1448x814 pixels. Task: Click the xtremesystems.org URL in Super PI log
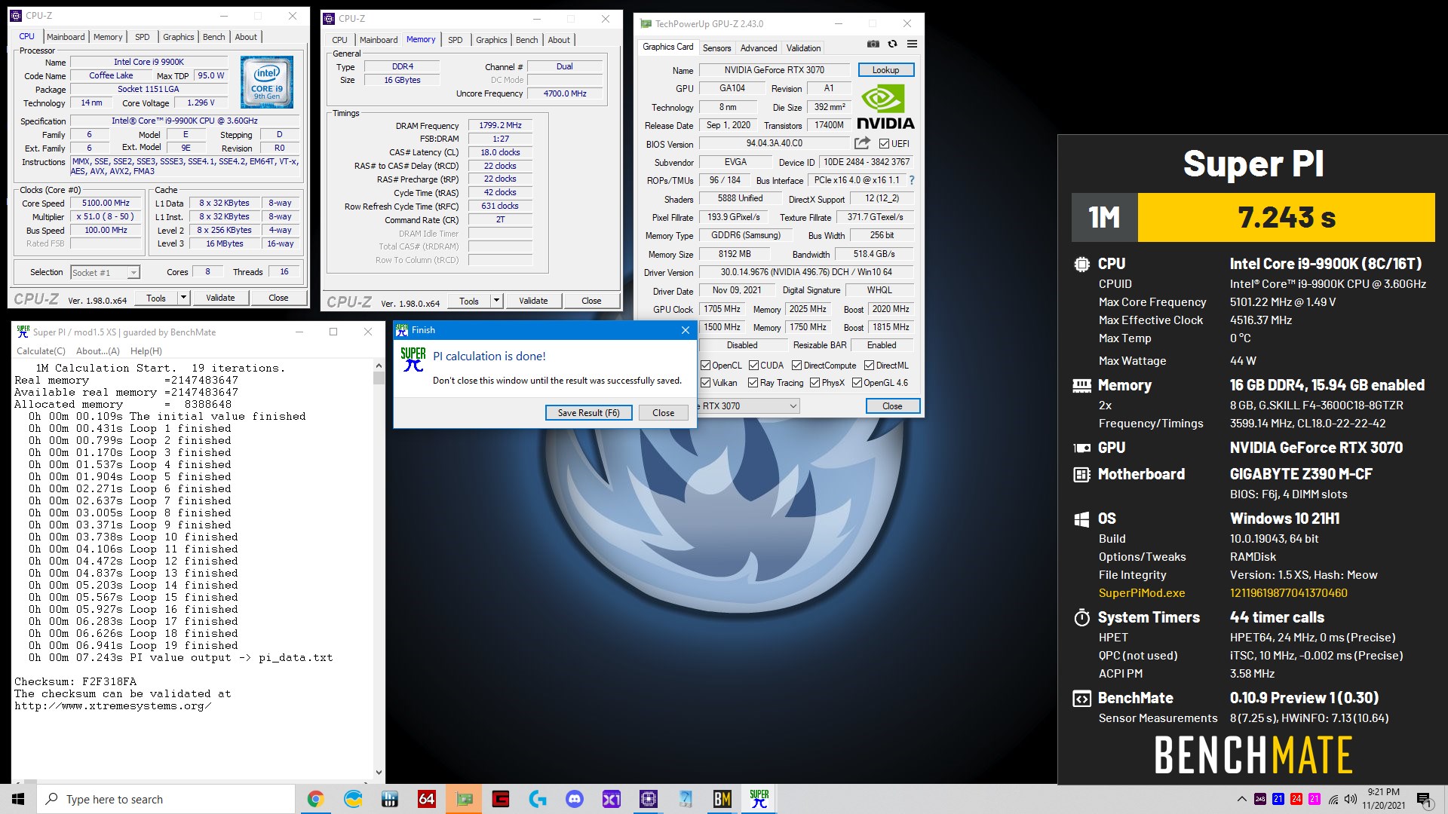tap(112, 706)
